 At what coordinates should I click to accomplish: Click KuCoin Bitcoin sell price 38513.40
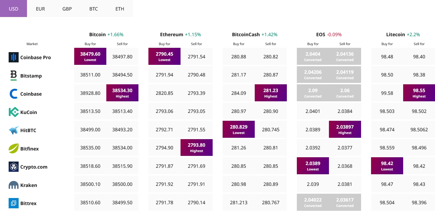click(x=122, y=111)
